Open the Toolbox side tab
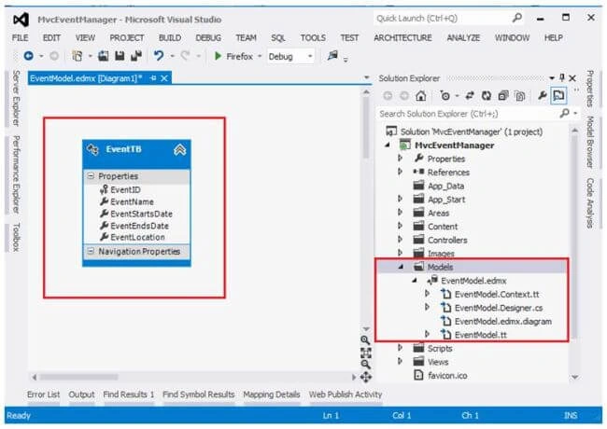 [x=16, y=237]
